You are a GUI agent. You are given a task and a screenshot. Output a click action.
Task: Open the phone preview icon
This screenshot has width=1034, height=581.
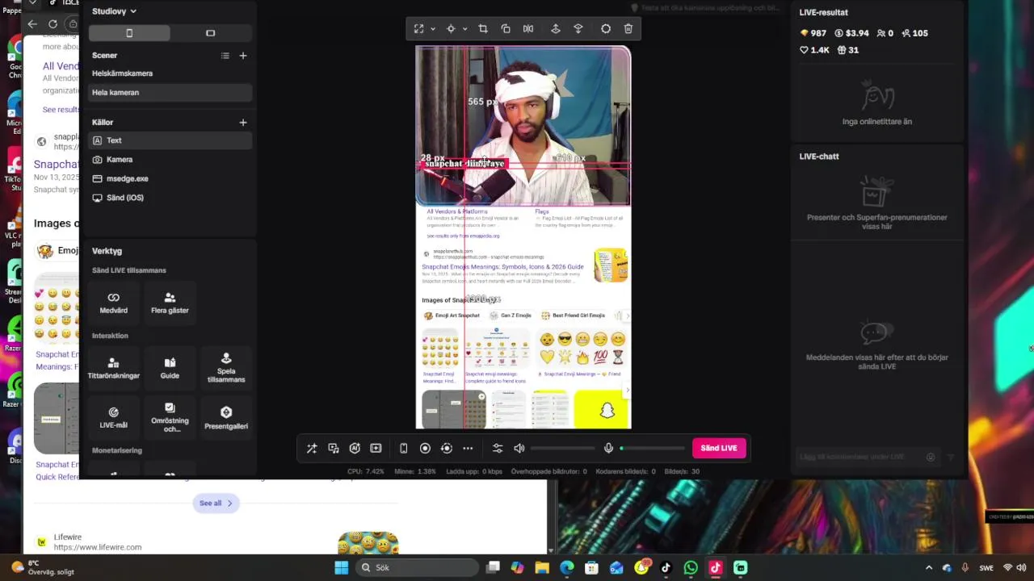(x=404, y=449)
